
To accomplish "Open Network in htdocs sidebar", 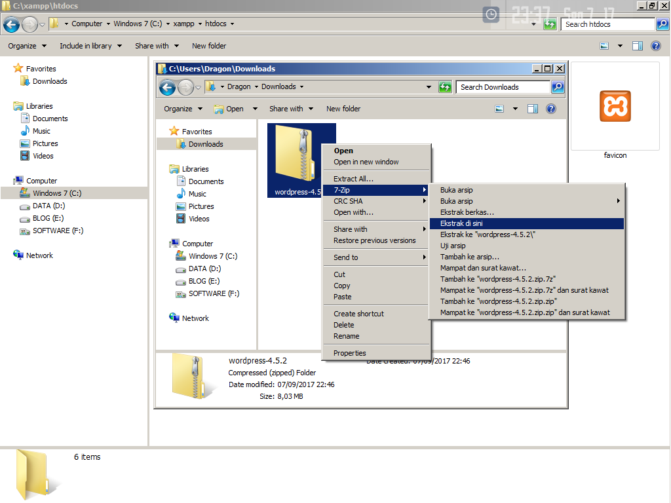I will [39, 255].
